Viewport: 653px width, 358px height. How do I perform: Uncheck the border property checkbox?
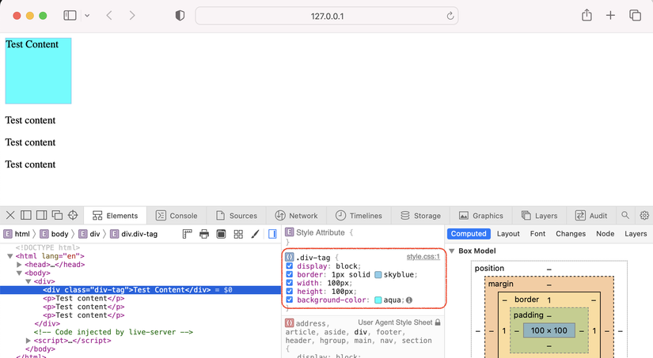[x=290, y=274]
